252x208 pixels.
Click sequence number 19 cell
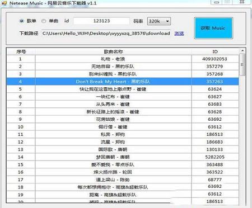(21, 195)
